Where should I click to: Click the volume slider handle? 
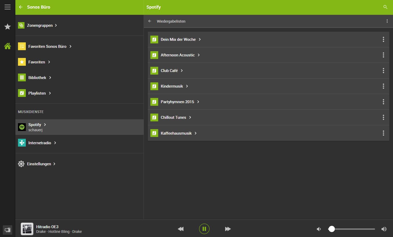[331, 229]
